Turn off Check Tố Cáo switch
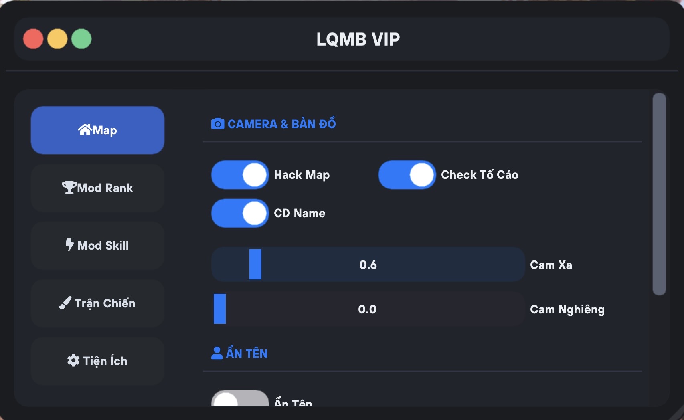 pyautogui.click(x=407, y=175)
